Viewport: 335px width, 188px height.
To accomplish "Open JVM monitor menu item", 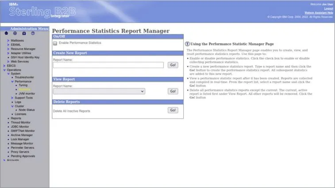I will [x=27, y=94].
